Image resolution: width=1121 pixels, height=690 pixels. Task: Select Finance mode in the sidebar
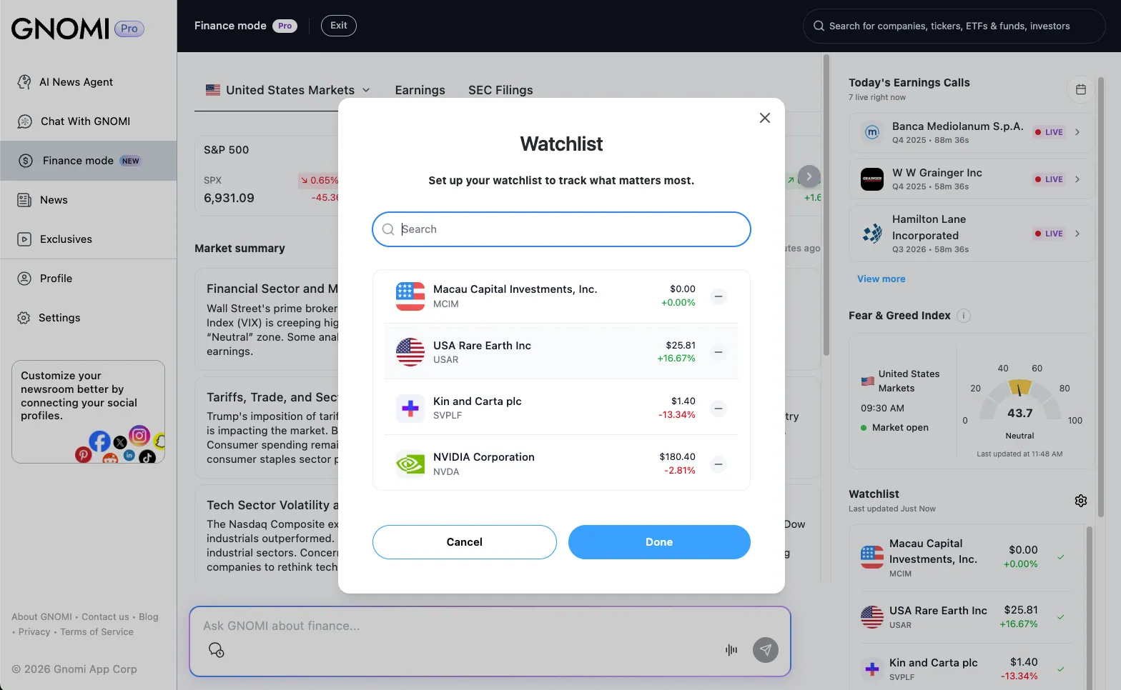tap(89, 161)
